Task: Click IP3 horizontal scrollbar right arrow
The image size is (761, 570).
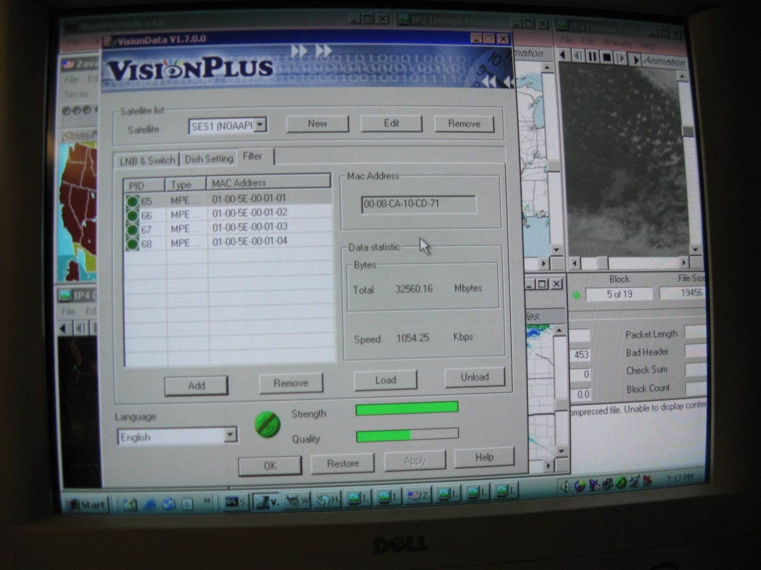Action: tap(684, 263)
